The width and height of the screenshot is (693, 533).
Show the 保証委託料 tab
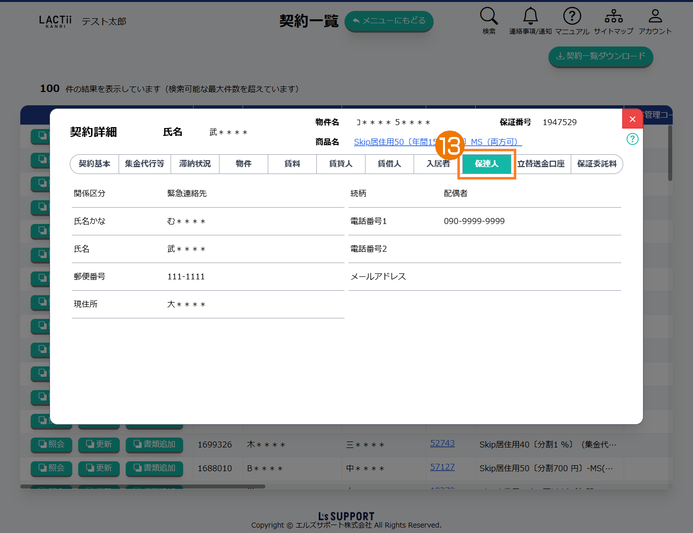click(596, 164)
